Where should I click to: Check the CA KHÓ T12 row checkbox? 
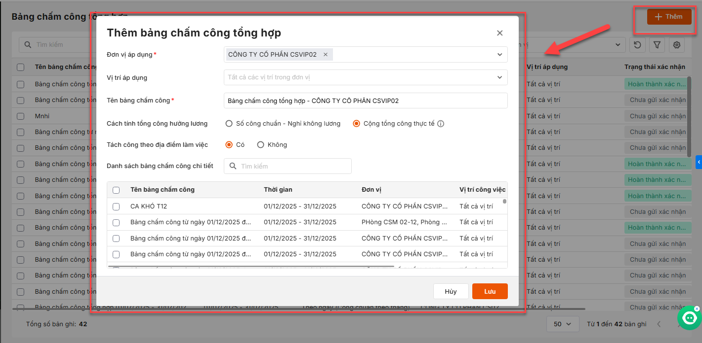(x=116, y=206)
